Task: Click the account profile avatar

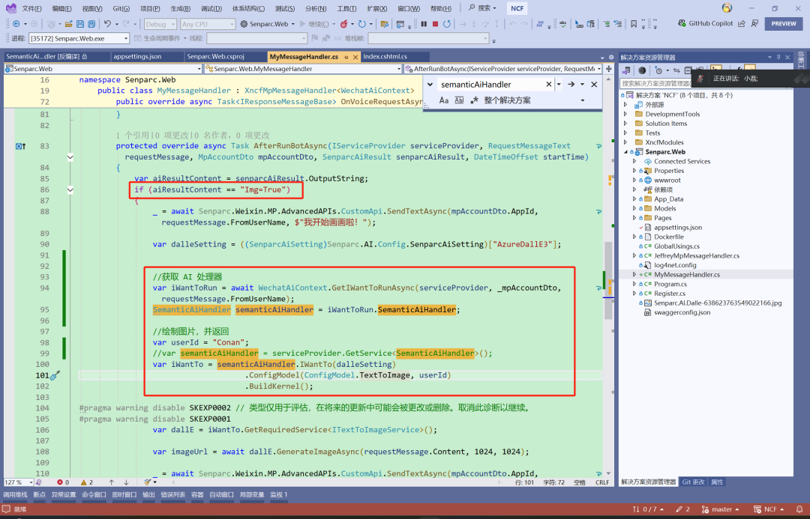Action: [727, 7]
